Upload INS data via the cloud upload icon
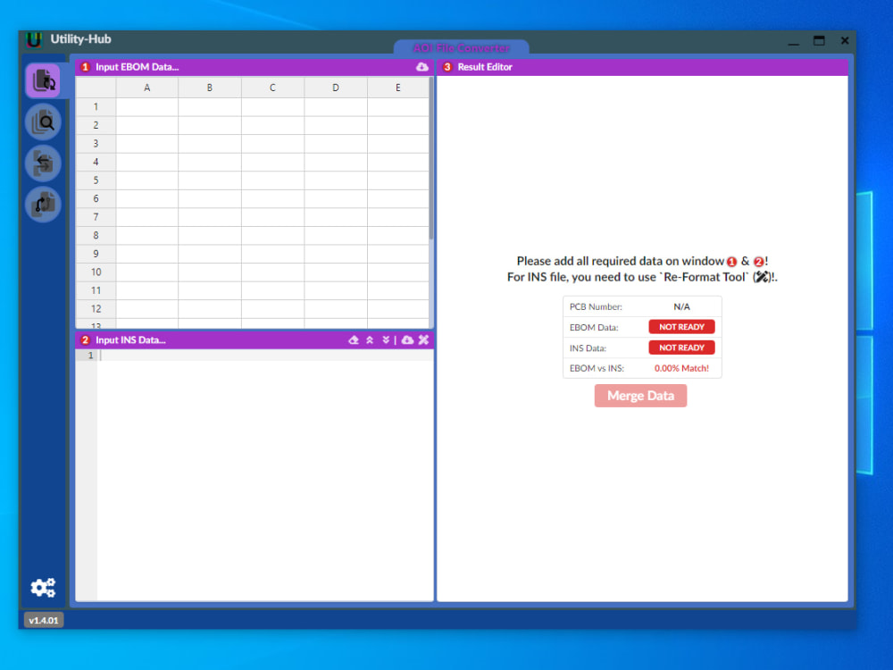 [x=406, y=339]
